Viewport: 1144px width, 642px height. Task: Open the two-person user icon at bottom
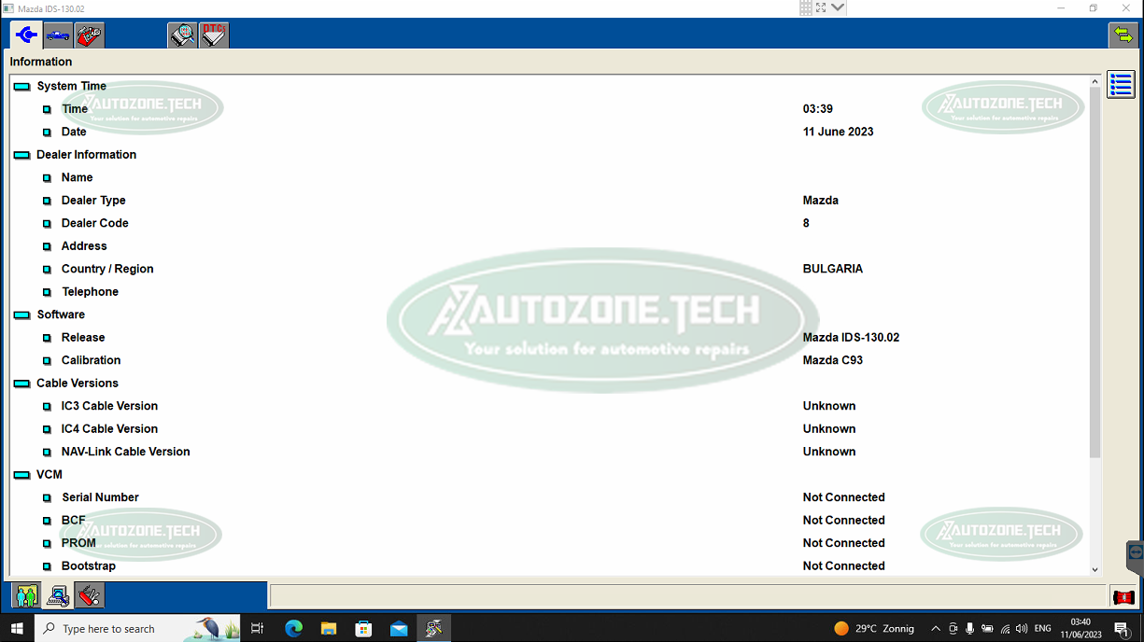[x=26, y=595]
